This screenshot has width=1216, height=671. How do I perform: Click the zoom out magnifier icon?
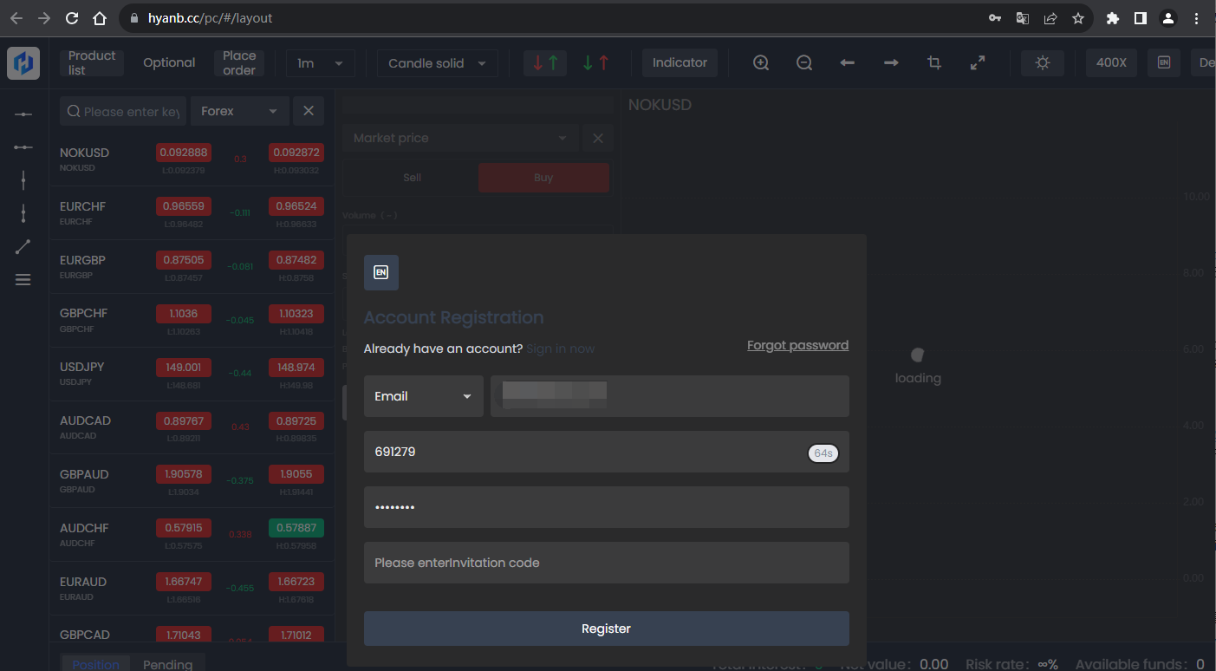click(x=804, y=62)
